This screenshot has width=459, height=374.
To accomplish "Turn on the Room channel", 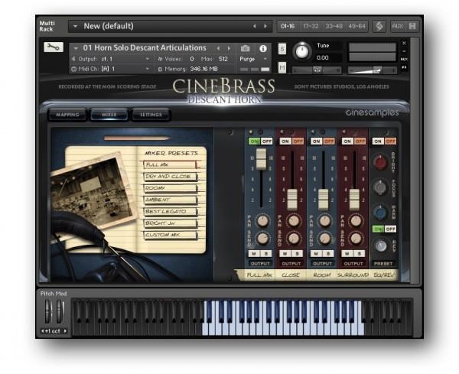I will (316, 141).
